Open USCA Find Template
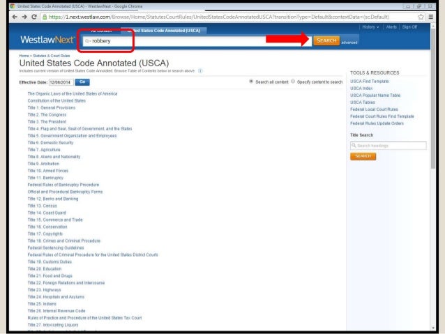 click(369, 82)
